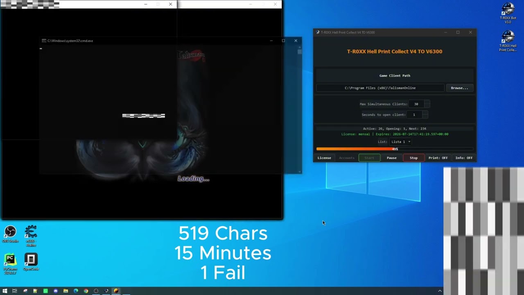Click the red Stop button

click(414, 158)
